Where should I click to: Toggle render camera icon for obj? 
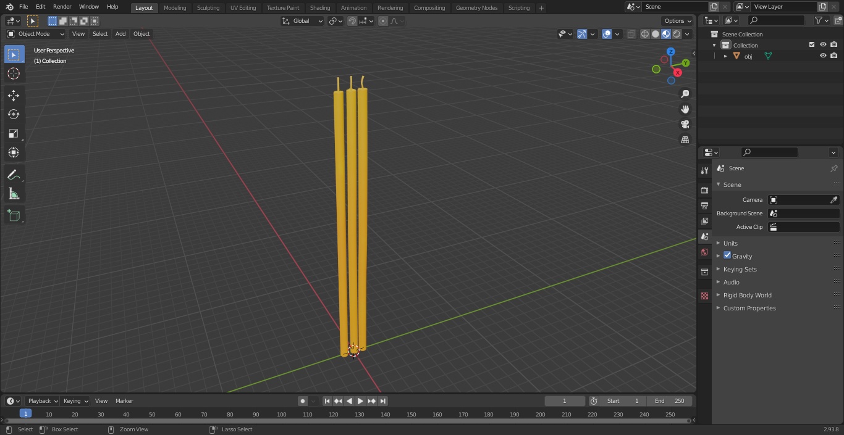click(x=833, y=56)
